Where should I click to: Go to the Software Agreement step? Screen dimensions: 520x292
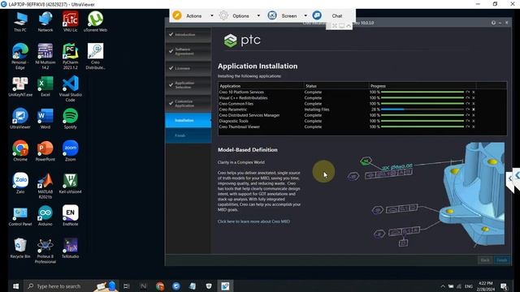point(188,51)
